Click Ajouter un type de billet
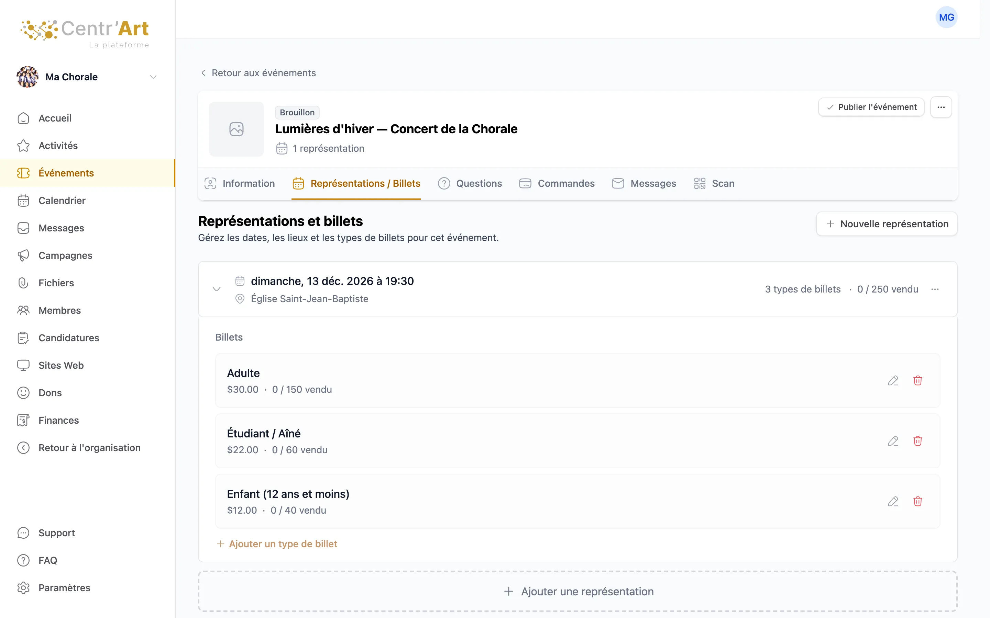Viewport: 990px width, 618px height. pyautogui.click(x=277, y=544)
